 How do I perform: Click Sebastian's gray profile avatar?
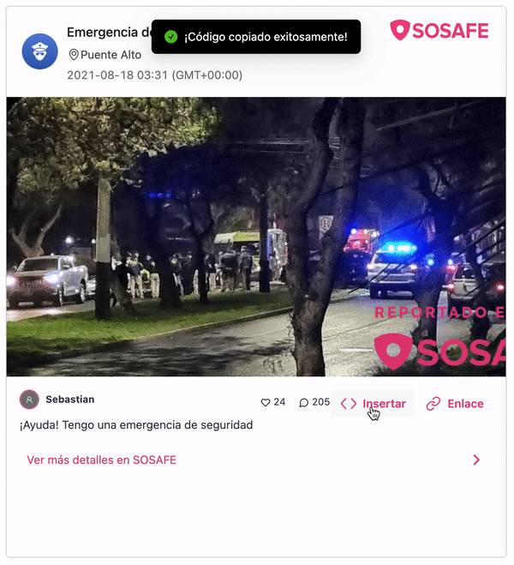(29, 400)
